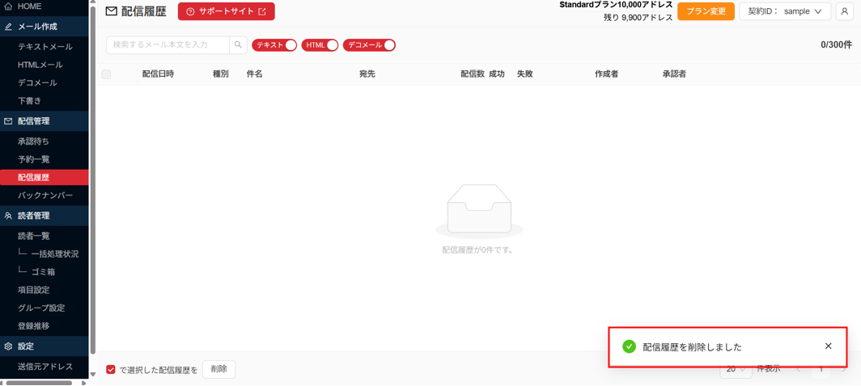This screenshot has height=386, width=861.
Task: Close the deletion success notification
Action: tap(828, 346)
